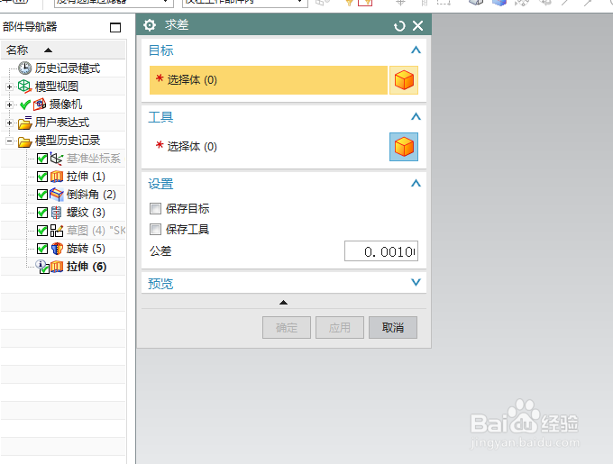Screen dimensions: 613x464
Task: Click the 倒斜角 (2) chamfer icon
Action: point(57,195)
